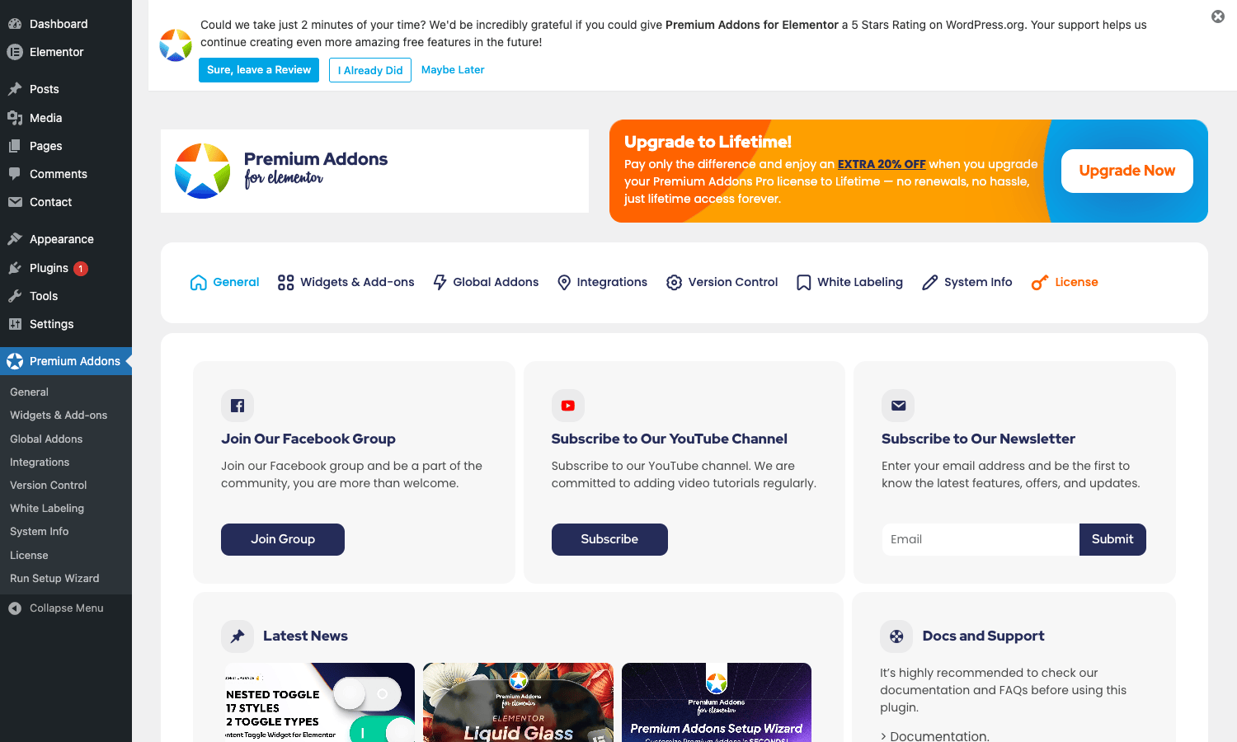Click the envelope icon in Newsletter card
1237x742 pixels.
[898, 406]
